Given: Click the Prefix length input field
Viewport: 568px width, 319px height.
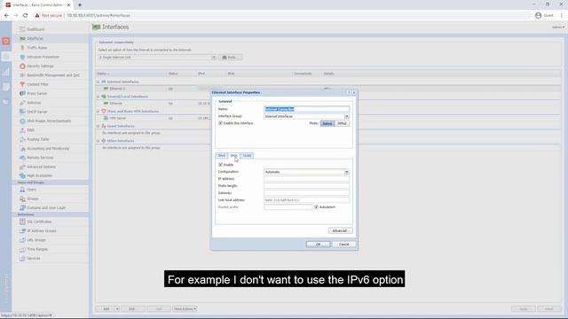Looking at the screenshot, I should (x=306, y=186).
